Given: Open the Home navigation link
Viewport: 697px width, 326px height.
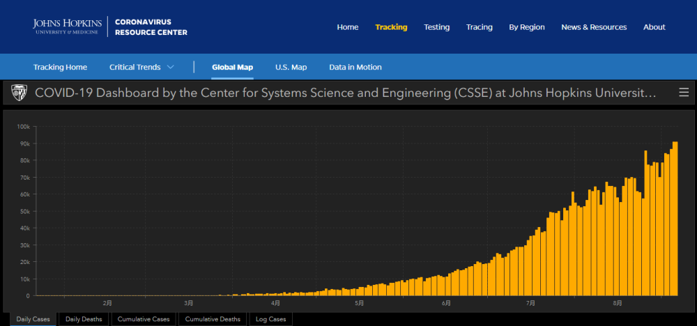Looking at the screenshot, I should coord(347,27).
